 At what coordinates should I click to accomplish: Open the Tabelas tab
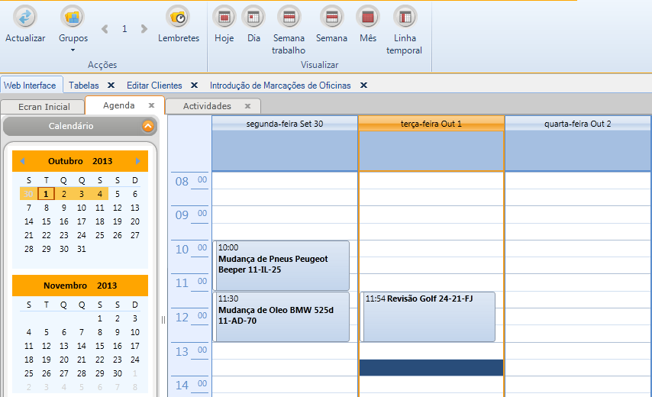(x=83, y=86)
